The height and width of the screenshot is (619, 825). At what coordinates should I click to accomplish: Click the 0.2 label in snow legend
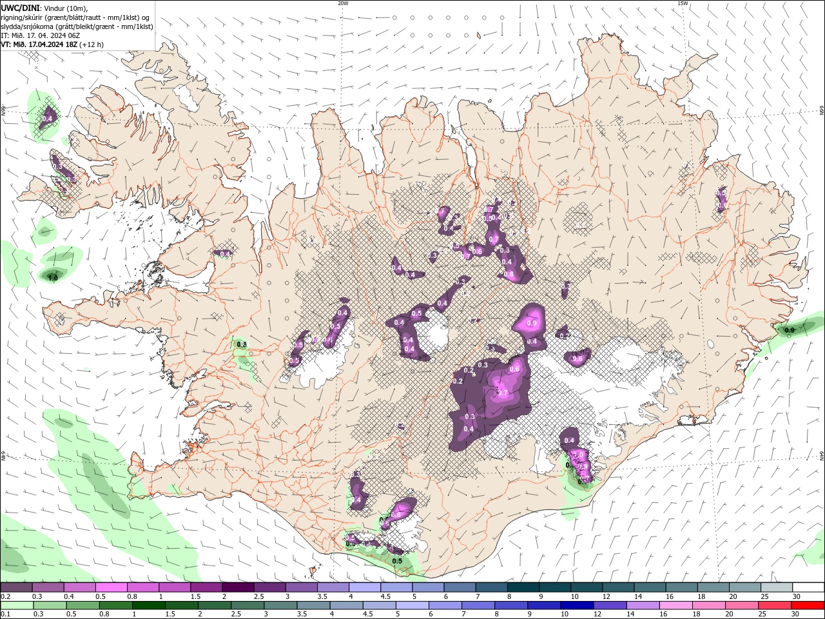pos(6,596)
